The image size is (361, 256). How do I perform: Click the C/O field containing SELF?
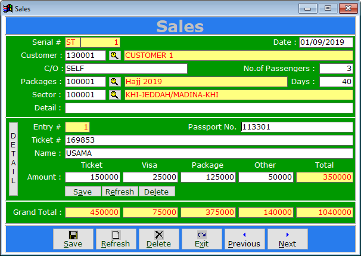coord(126,69)
